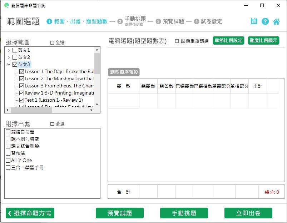Click tree scrollbar up arrow
The height and width of the screenshot is (223, 287).
pos(97,50)
